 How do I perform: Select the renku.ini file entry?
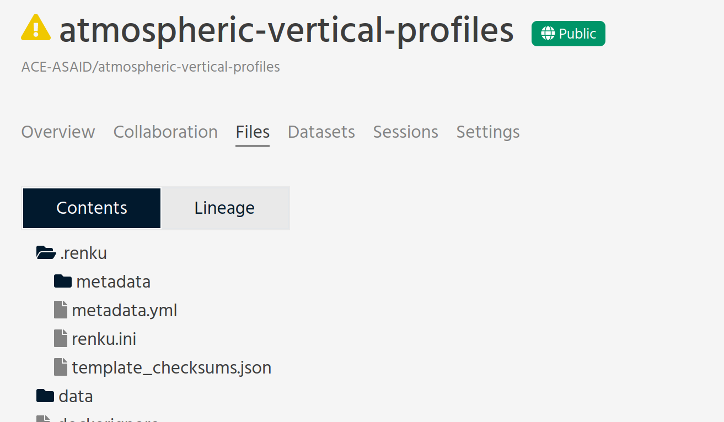[x=104, y=338]
